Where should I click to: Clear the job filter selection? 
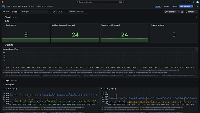pos(65,12)
